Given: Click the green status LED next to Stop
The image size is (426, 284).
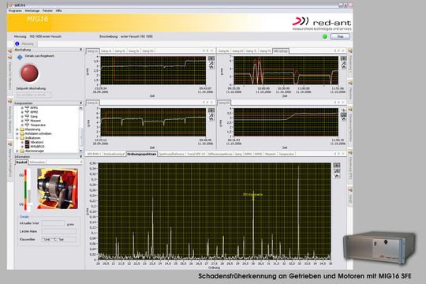Looking at the screenshot, I should 324,36.
